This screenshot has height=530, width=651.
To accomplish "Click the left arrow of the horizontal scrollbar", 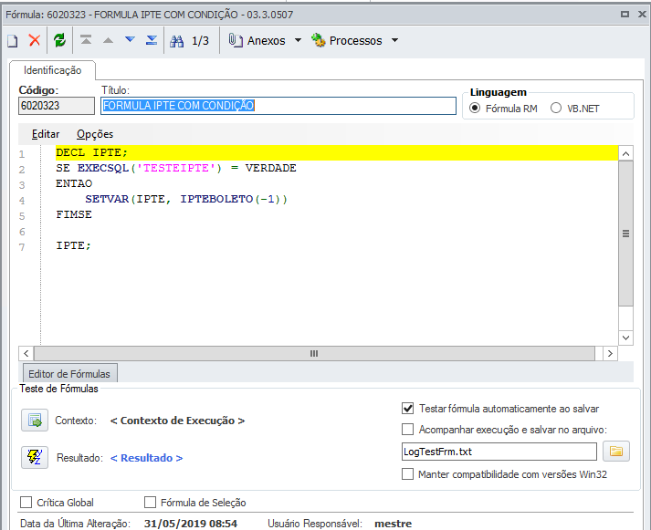I will click(26, 353).
